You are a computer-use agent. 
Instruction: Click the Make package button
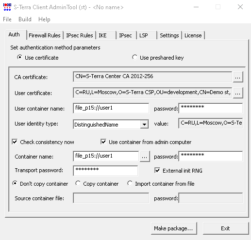tap(174, 228)
